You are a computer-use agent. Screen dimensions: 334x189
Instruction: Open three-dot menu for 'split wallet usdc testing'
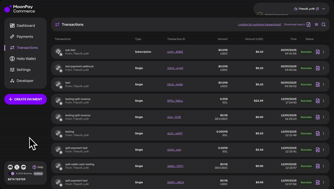[x=324, y=166]
